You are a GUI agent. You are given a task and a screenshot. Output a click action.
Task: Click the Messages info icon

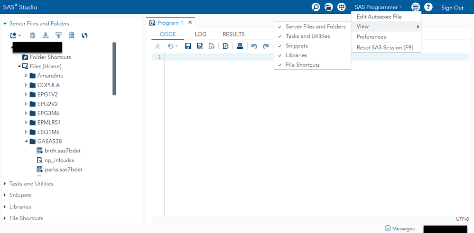[388, 228]
